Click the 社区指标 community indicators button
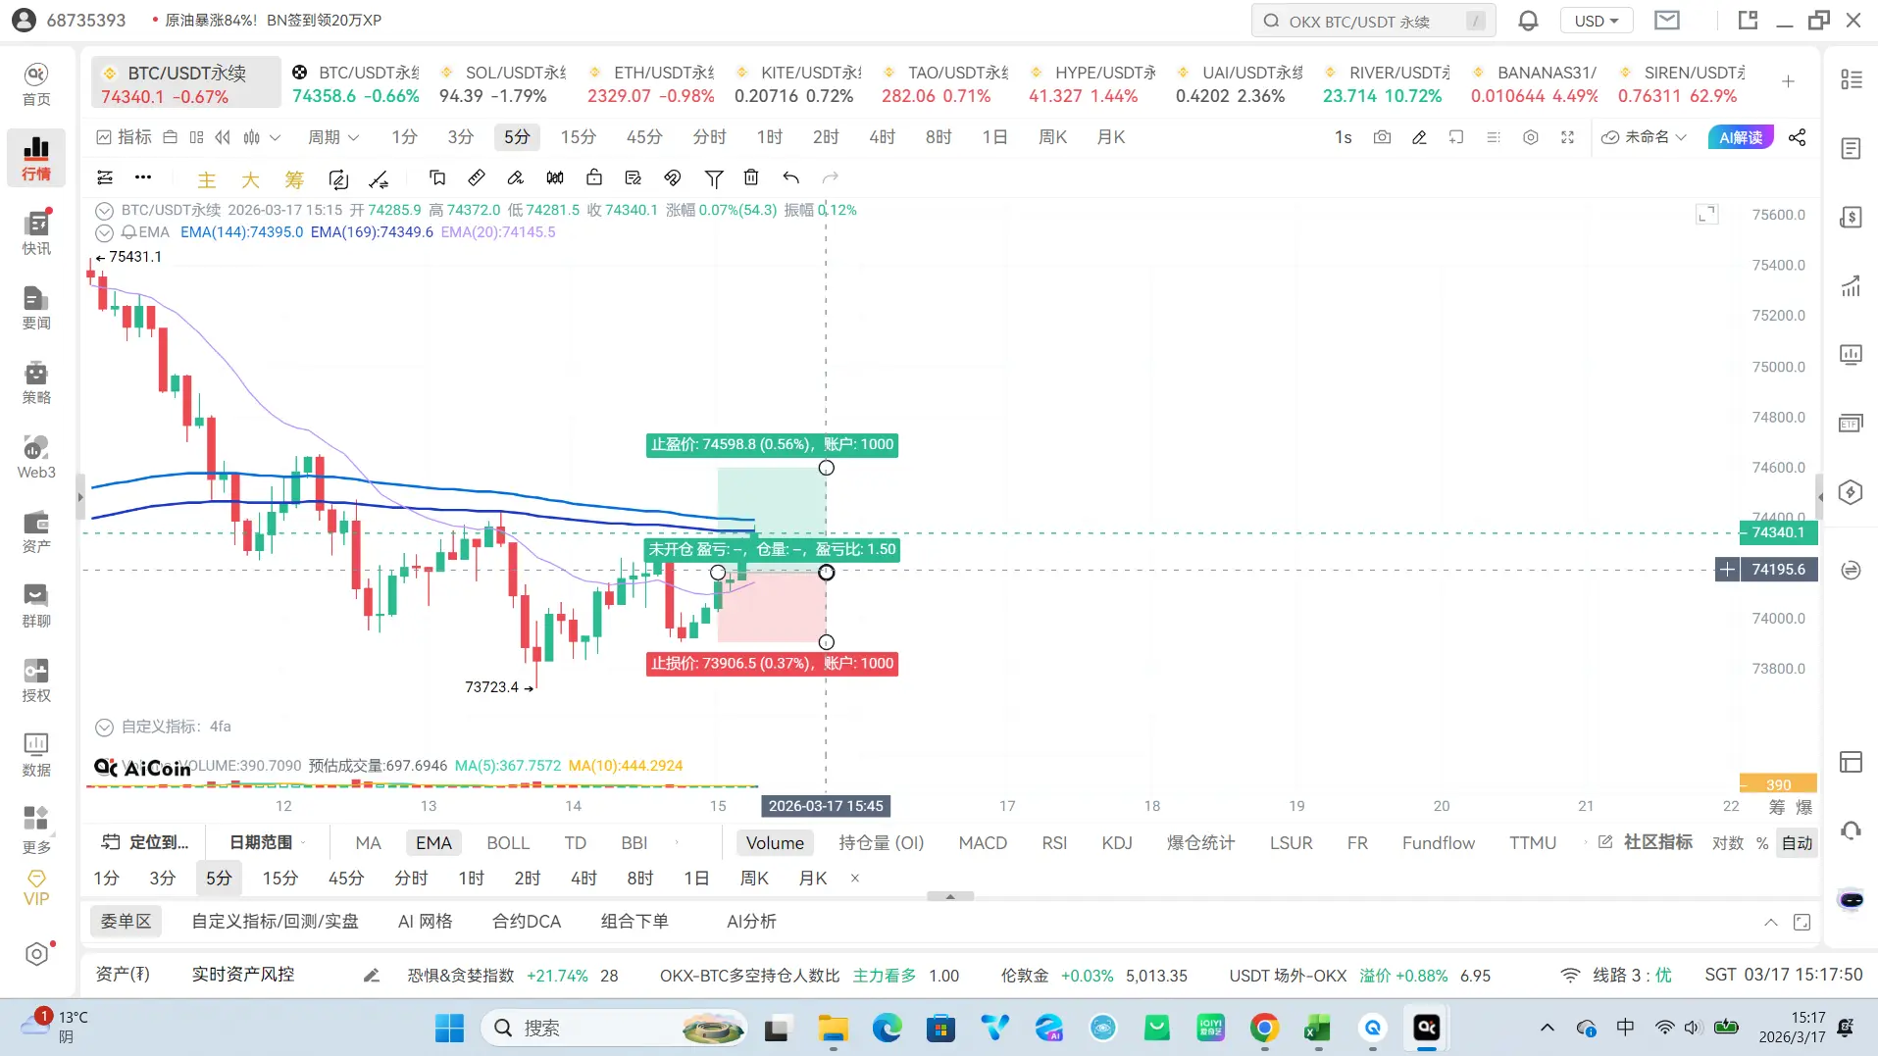Viewport: 1878px width, 1056px height. tap(1646, 842)
